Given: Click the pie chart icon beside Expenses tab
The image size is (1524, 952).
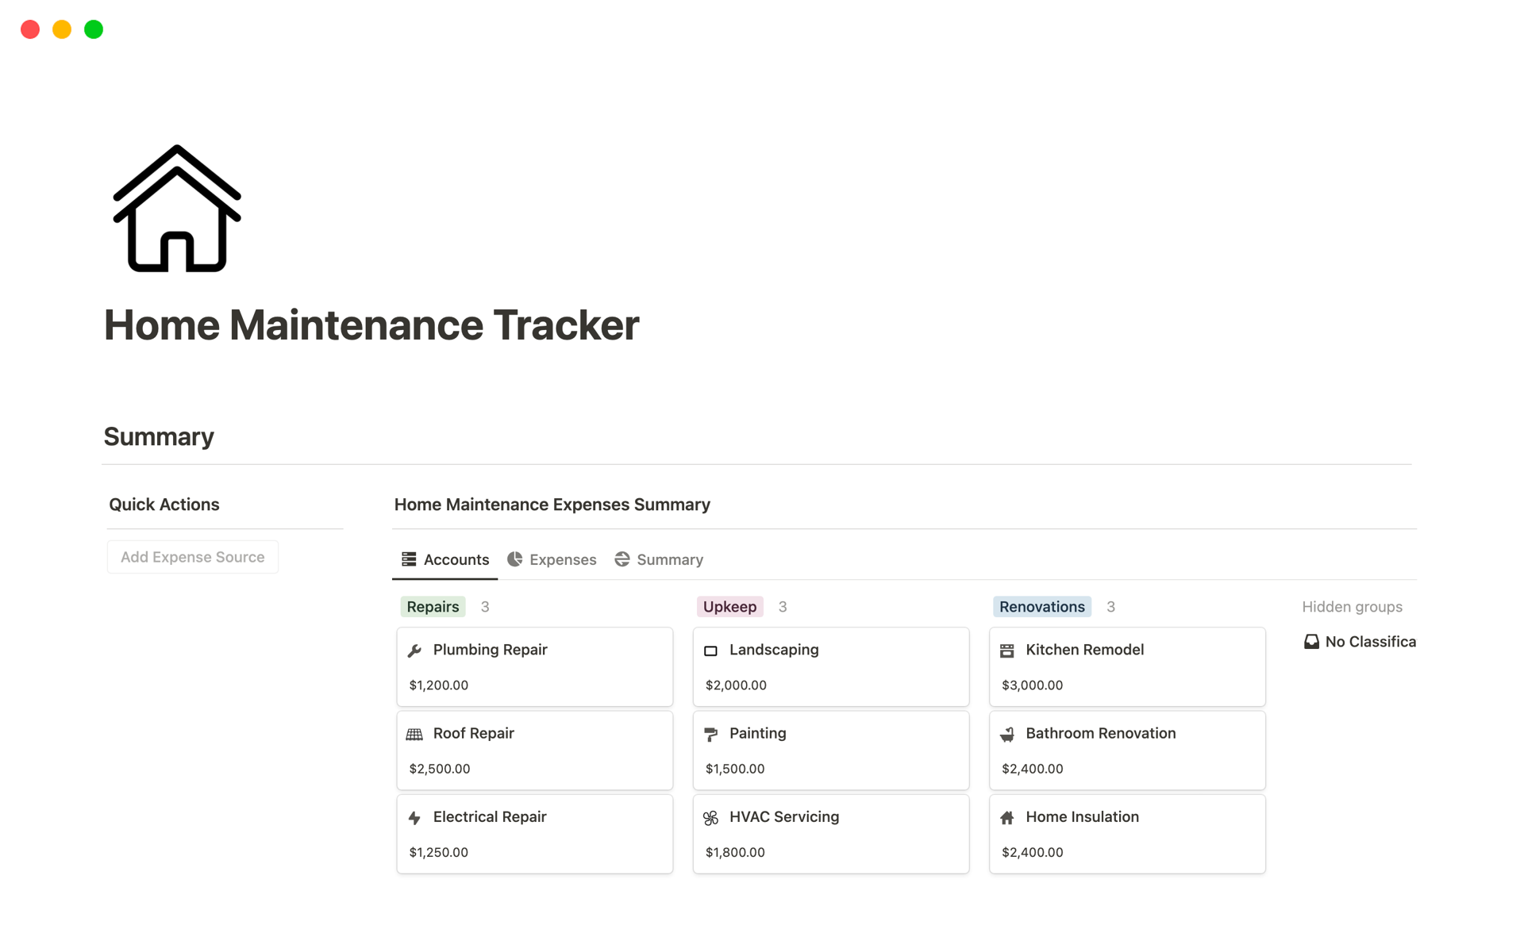Looking at the screenshot, I should click(515, 559).
